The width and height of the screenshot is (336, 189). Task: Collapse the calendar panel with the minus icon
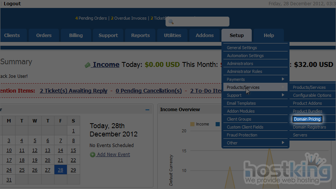tap(147, 110)
